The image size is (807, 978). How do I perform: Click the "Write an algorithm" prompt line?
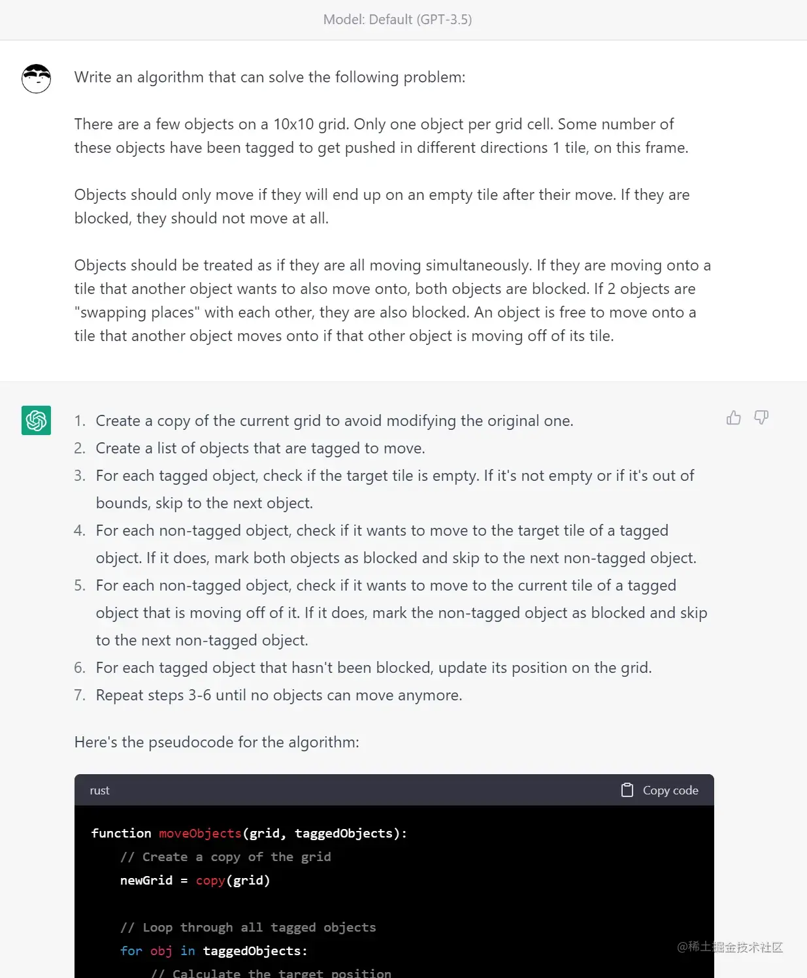[270, 77]
